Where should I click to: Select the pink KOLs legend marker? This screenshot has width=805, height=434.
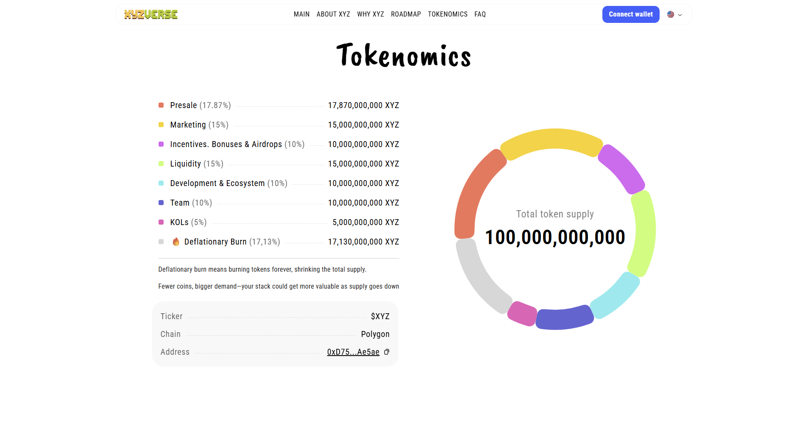tap(161, 222)
